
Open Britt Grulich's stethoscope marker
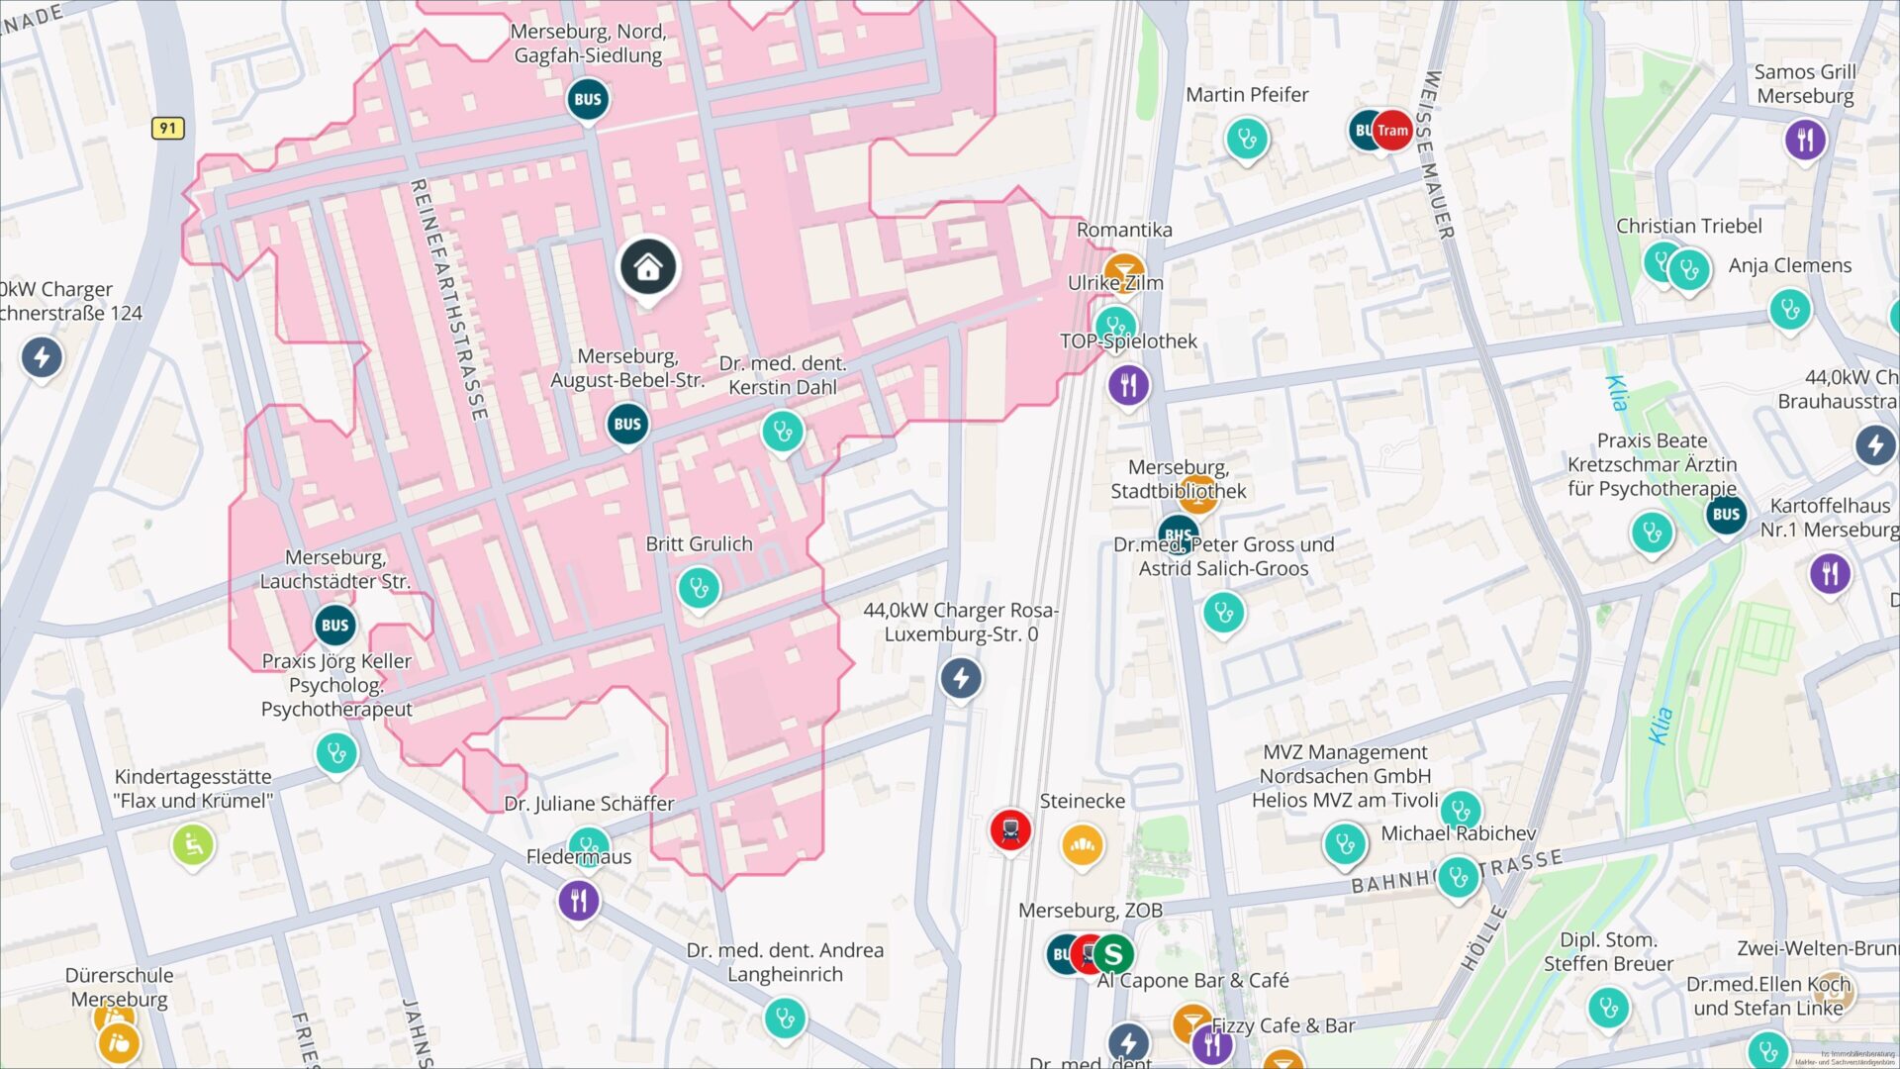(699, 589)
